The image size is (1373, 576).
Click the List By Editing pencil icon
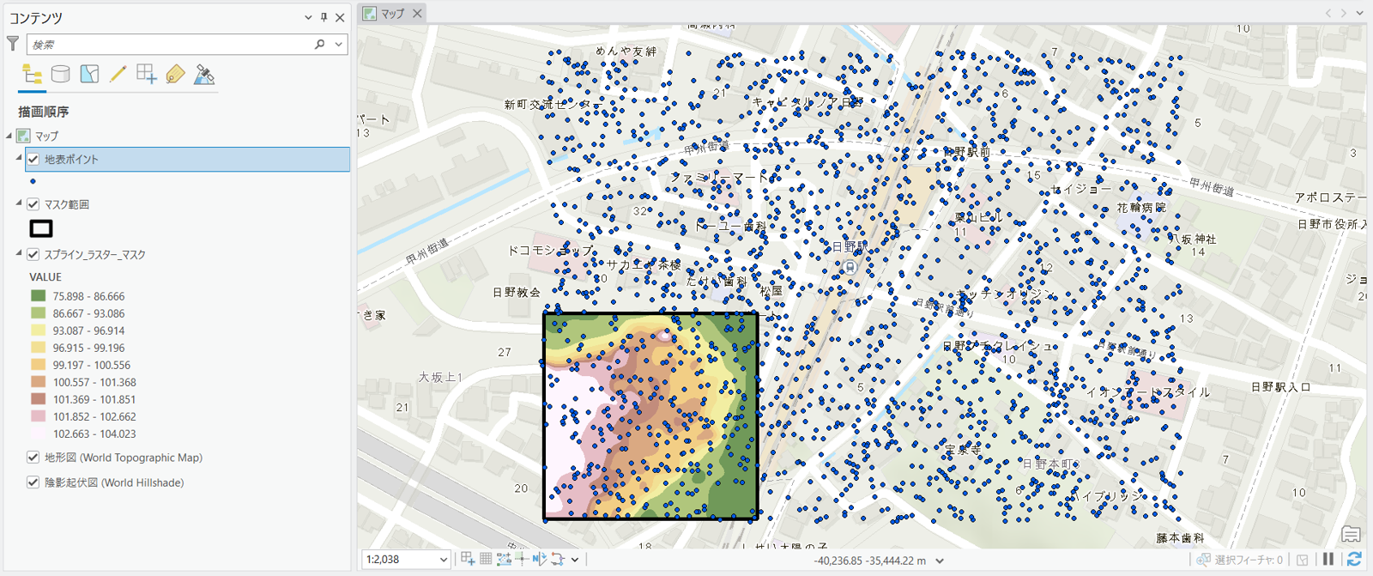pyautogui.click(x=118, y=75)
